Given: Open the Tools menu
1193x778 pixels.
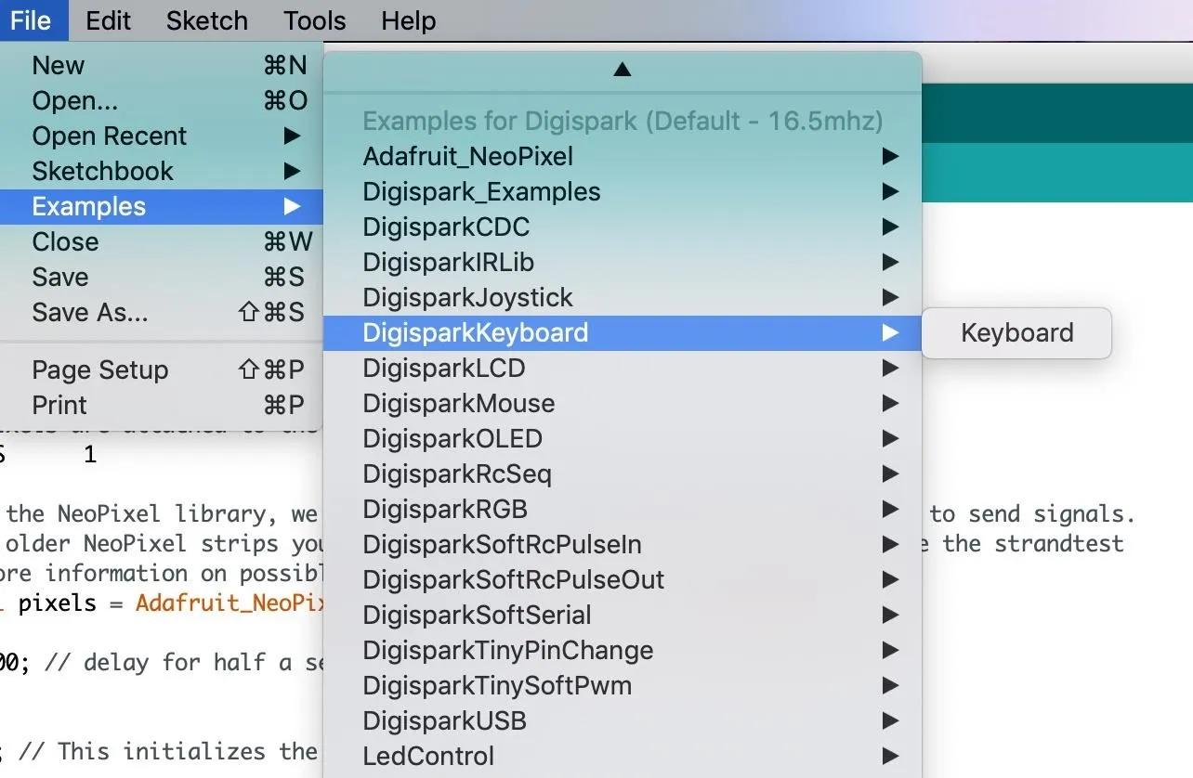Looking at the screenshot, I should point(315,20).
